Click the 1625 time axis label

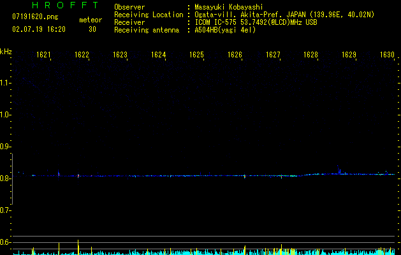point(196,55)
